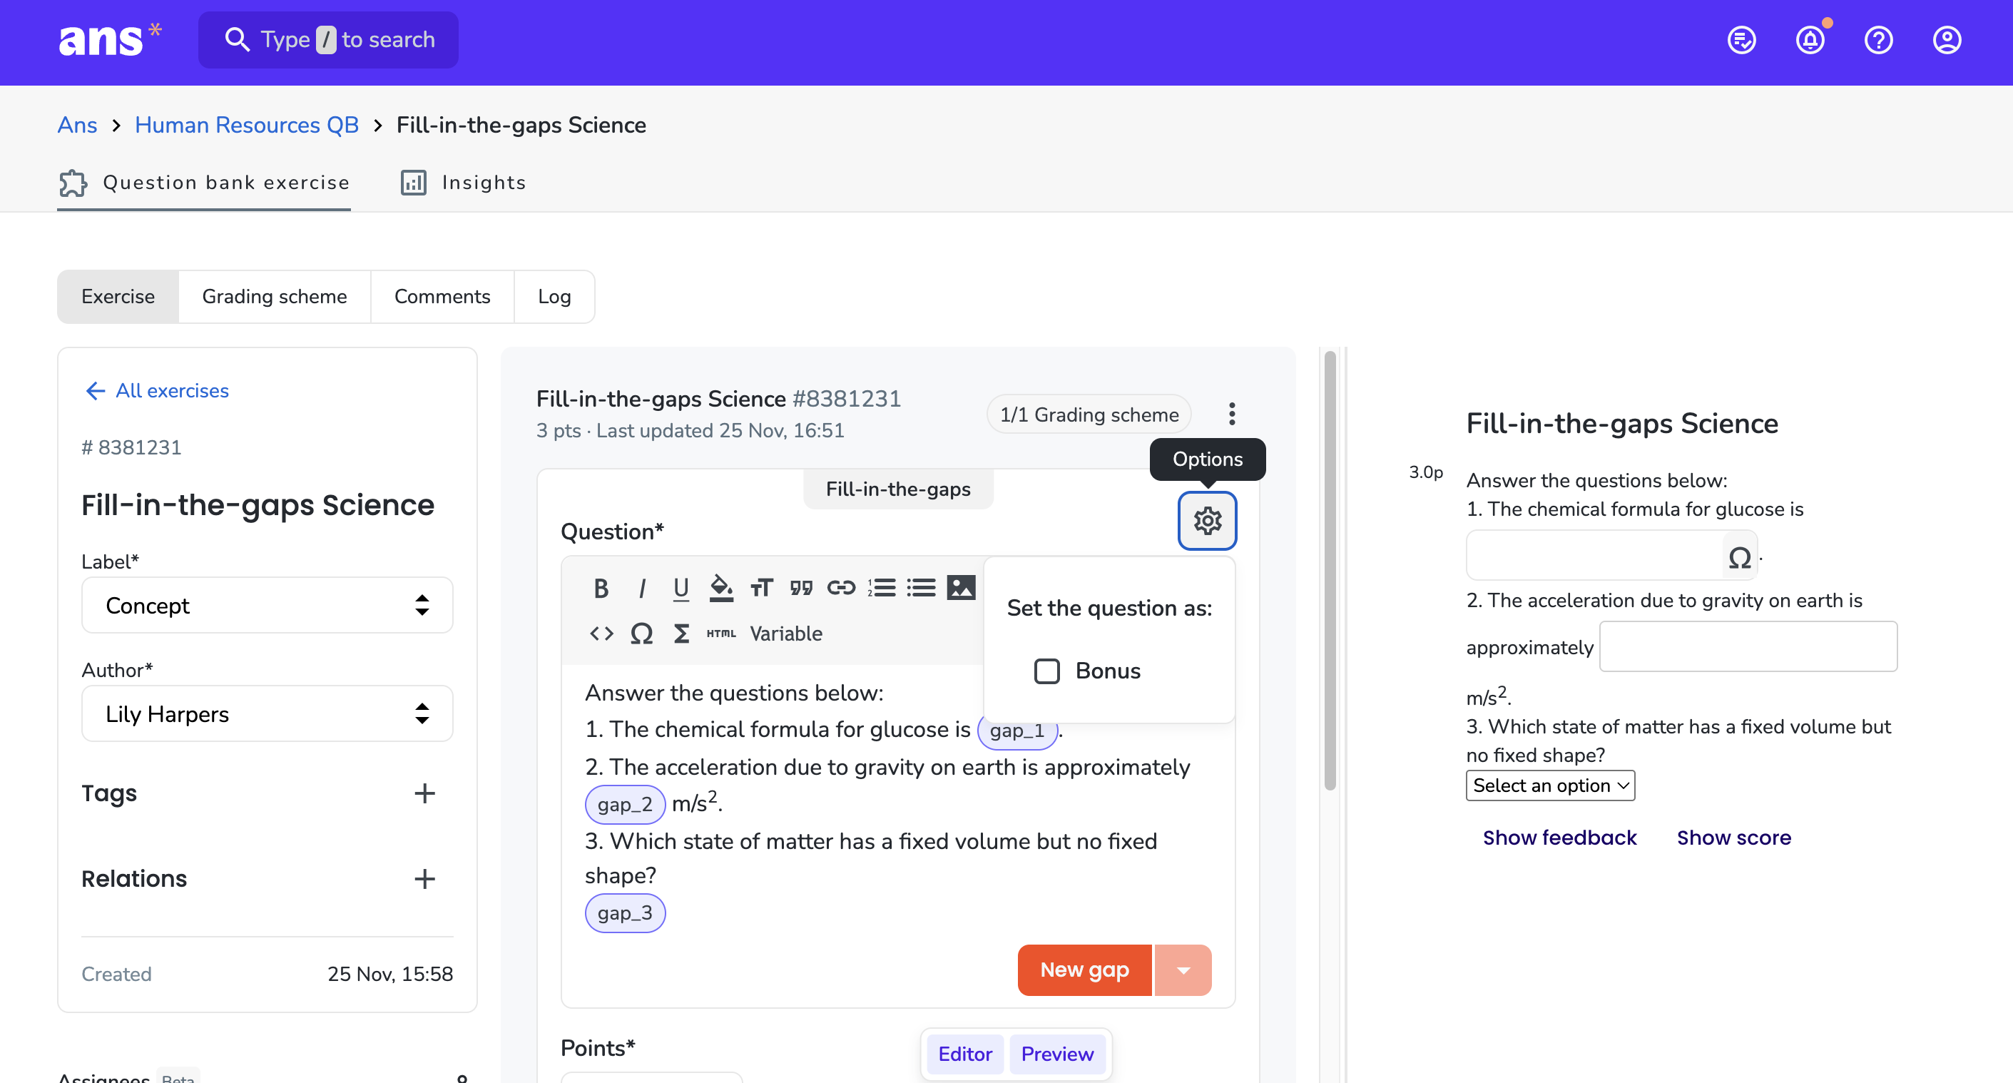Insert a bulleted list
This screenshot has width=2013, height=1083.
[x=922, y=588]
